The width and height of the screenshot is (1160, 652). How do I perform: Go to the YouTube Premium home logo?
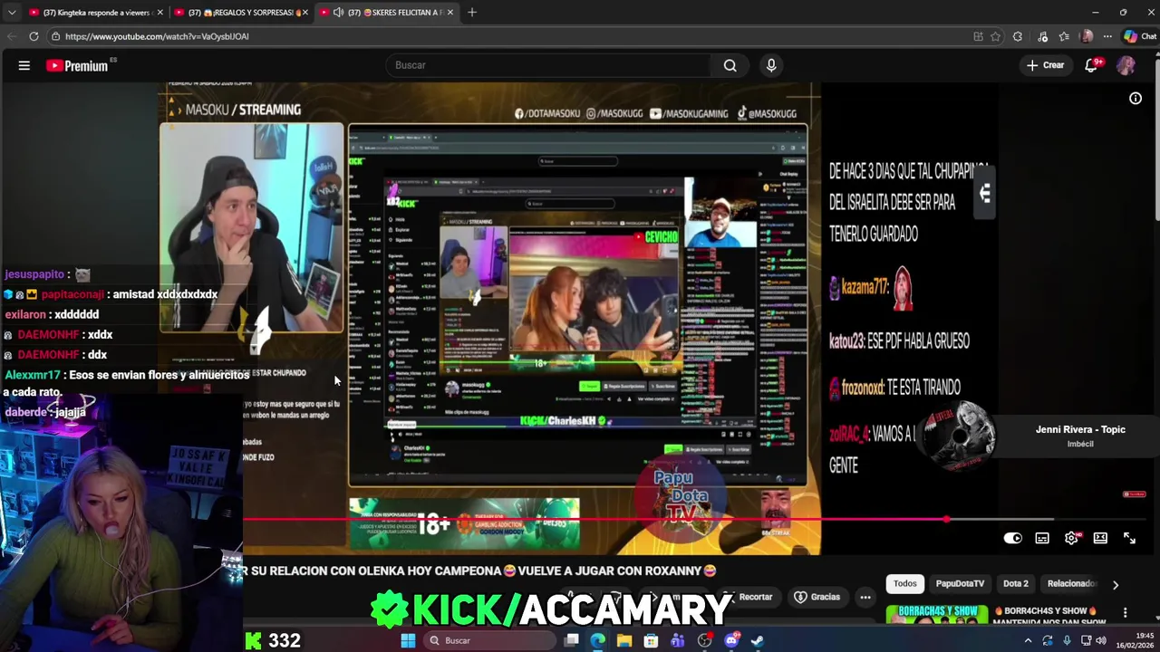pos(78,65)
